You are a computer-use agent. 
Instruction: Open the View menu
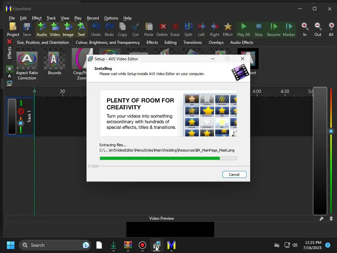65,18
